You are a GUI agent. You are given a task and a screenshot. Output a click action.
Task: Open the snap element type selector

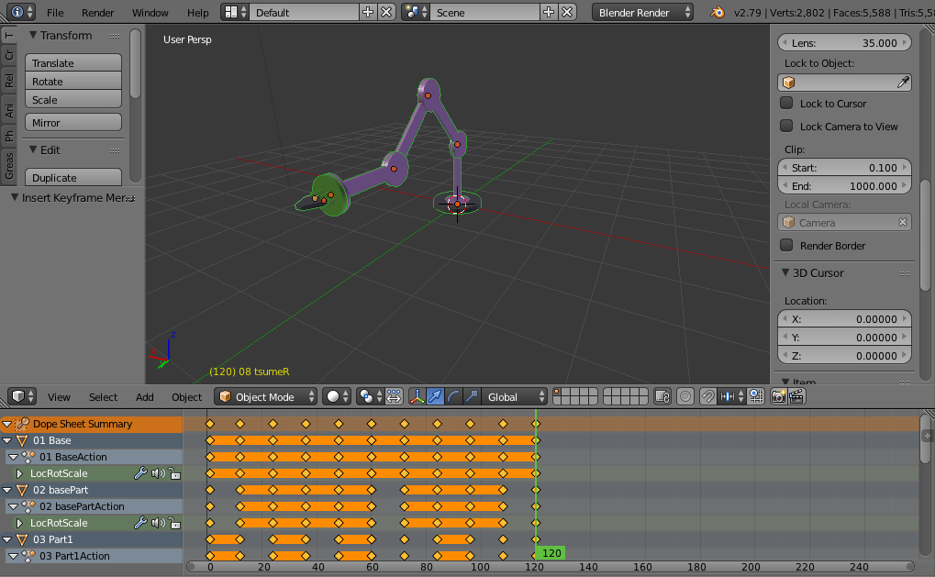731,396
